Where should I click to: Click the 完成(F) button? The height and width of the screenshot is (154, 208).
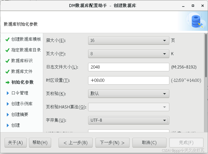(186, 143)
